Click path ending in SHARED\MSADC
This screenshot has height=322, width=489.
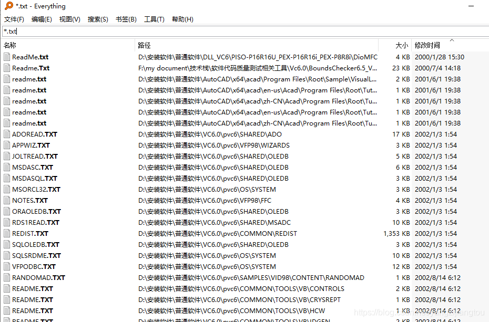(215, 222)
